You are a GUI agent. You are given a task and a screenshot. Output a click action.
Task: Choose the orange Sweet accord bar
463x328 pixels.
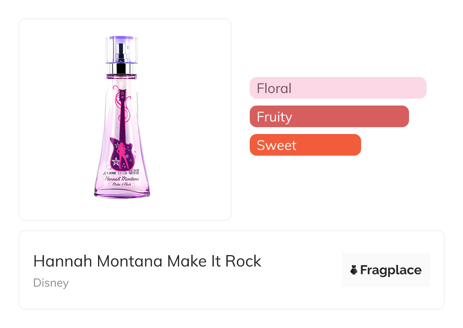(x=305, y=145)
